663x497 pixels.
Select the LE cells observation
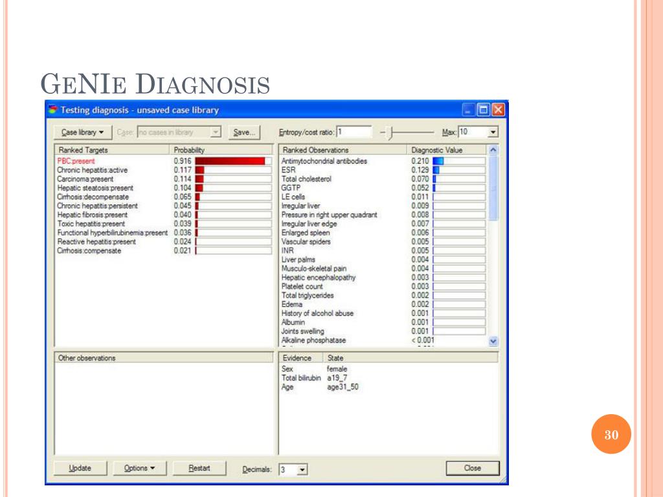click(383, 197)
